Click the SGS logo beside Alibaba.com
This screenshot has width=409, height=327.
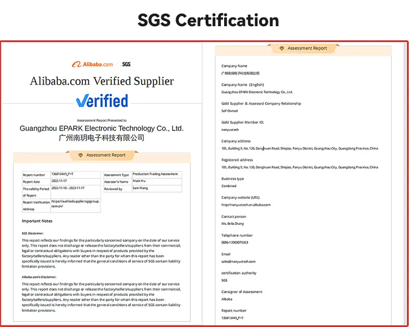(126, 64)
